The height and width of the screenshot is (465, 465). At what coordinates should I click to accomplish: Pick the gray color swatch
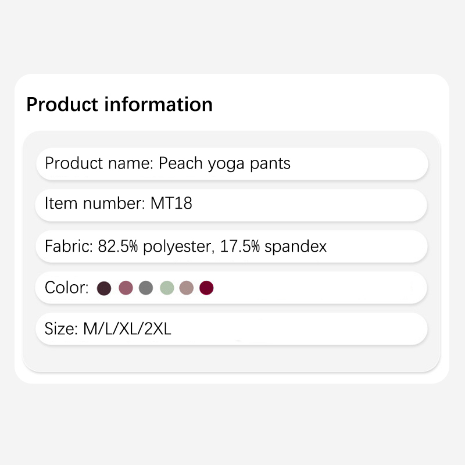(146, 288)
